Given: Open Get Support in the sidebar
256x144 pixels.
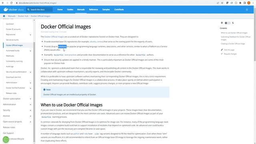Looking at the screenshot, I should [8, 133].
